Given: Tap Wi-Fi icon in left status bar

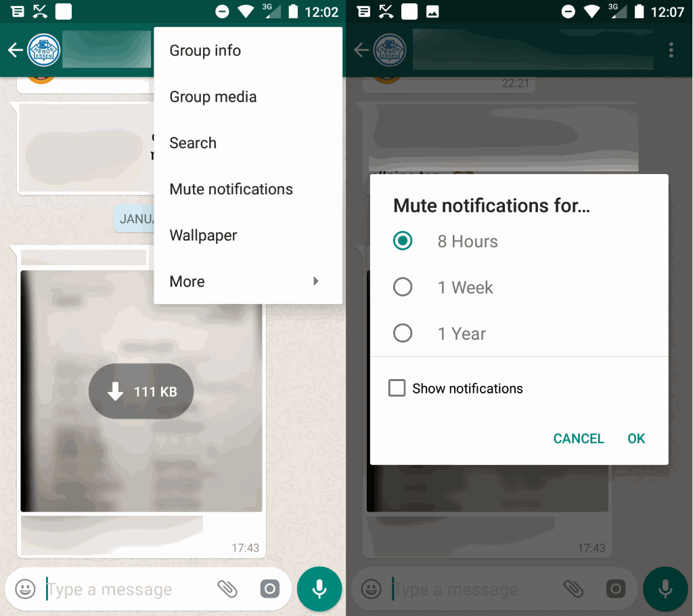Looking at the screenshot, I should [246, 12].
